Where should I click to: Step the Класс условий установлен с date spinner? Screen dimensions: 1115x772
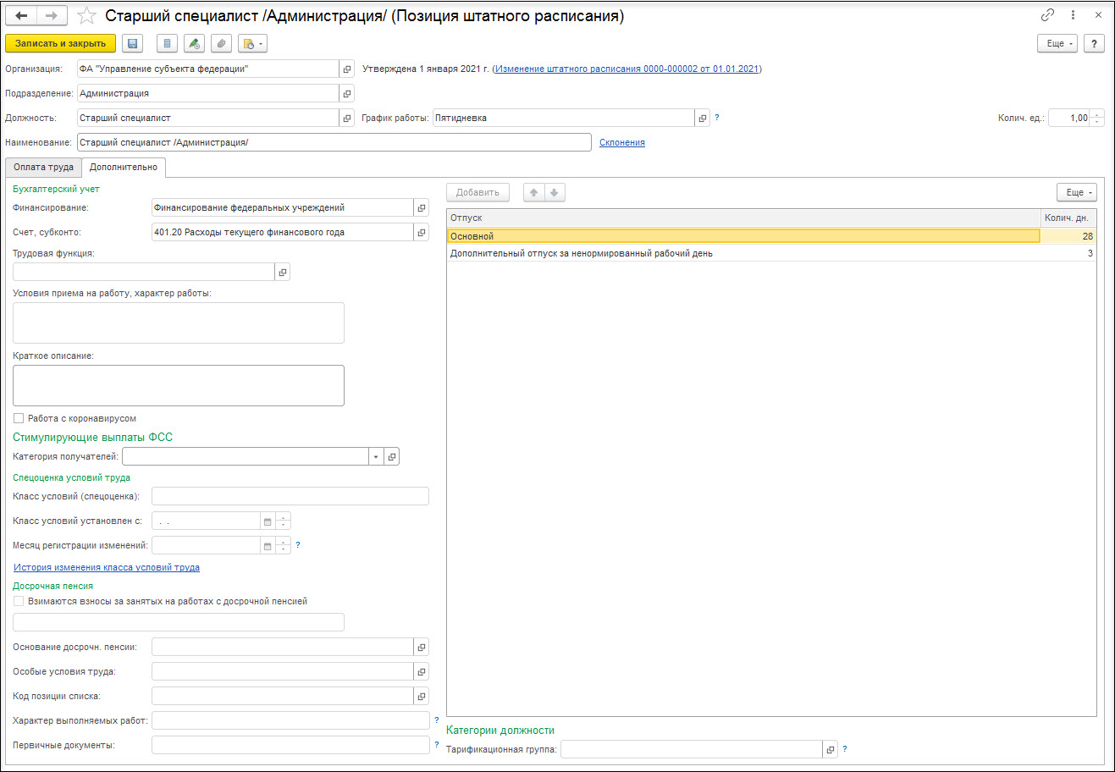pyautogui.click(x=284, y=521)
